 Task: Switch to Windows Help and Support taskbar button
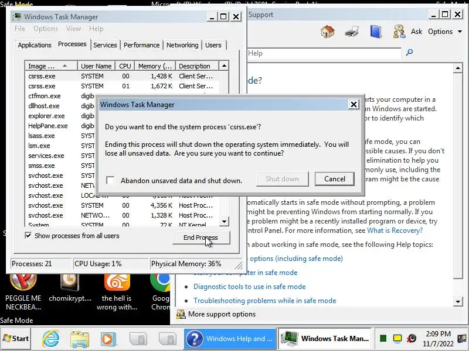pyautogui.click(x=230, y=339)
